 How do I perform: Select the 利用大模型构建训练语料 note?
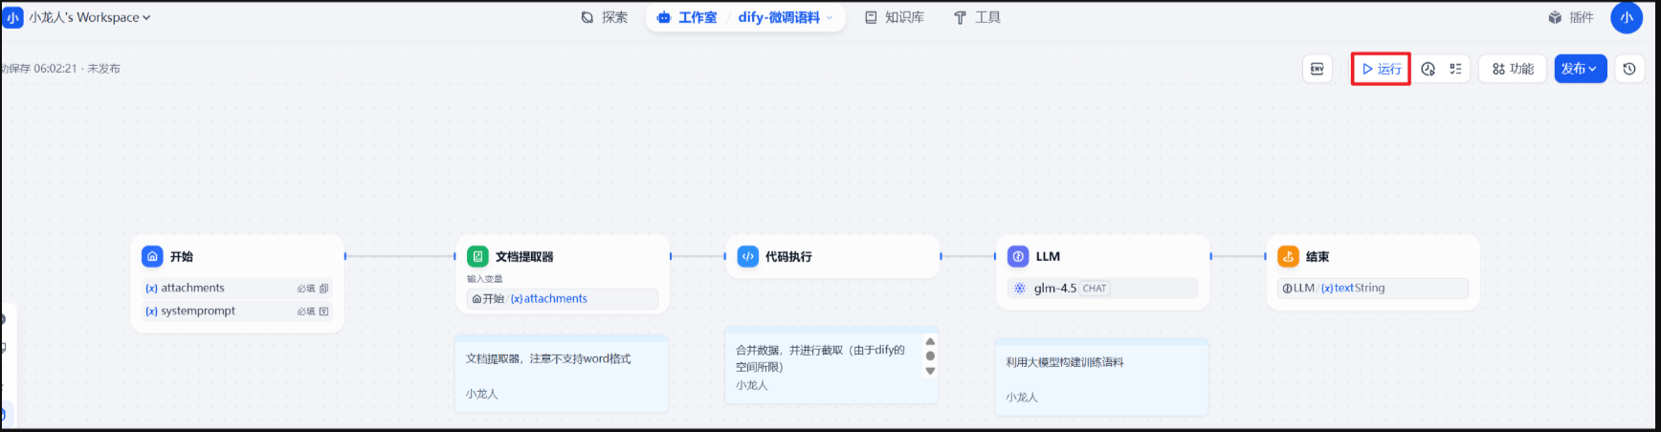pyautogui.click(x=1101, y=378)
